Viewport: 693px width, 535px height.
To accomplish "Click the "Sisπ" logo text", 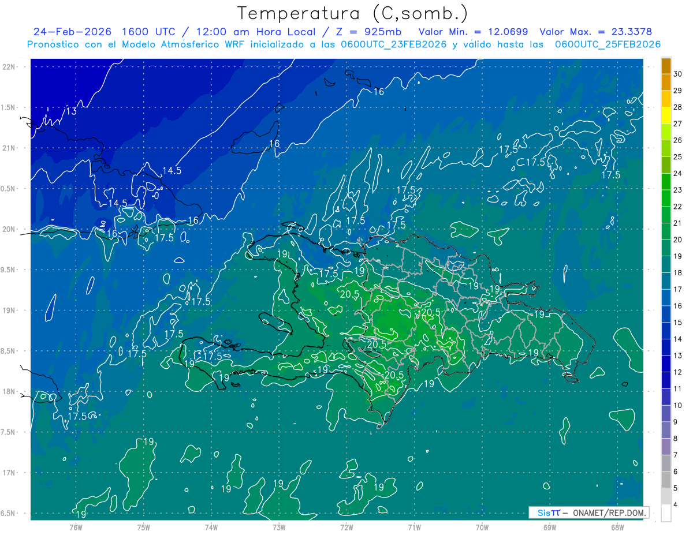I will (549, 512).
